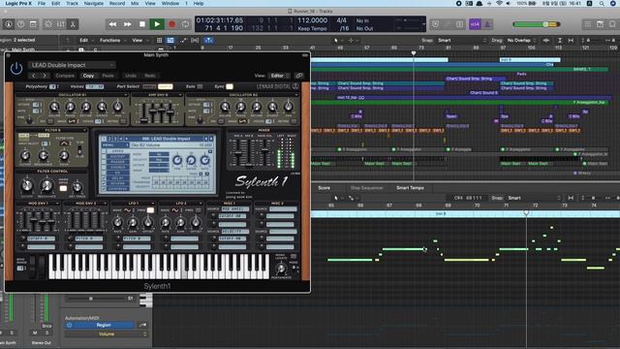Open the tracks area Functions menu
Image resolution: width=620 pixels, height=349 pixels.
click(112, 40)
